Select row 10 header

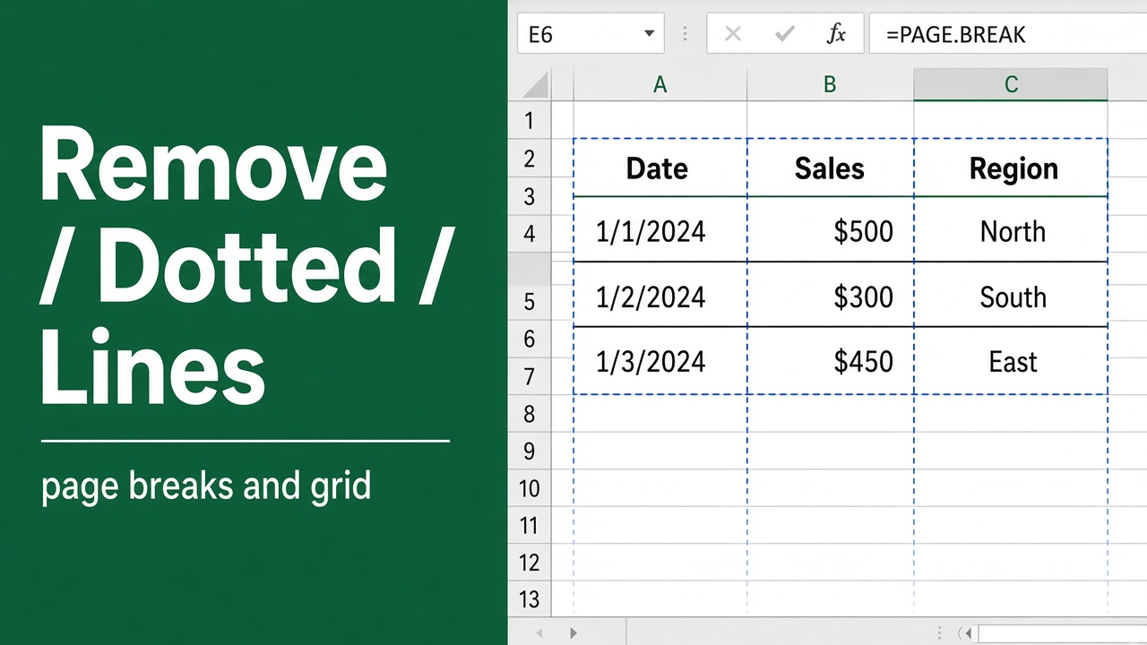click(x=530, y=488)
